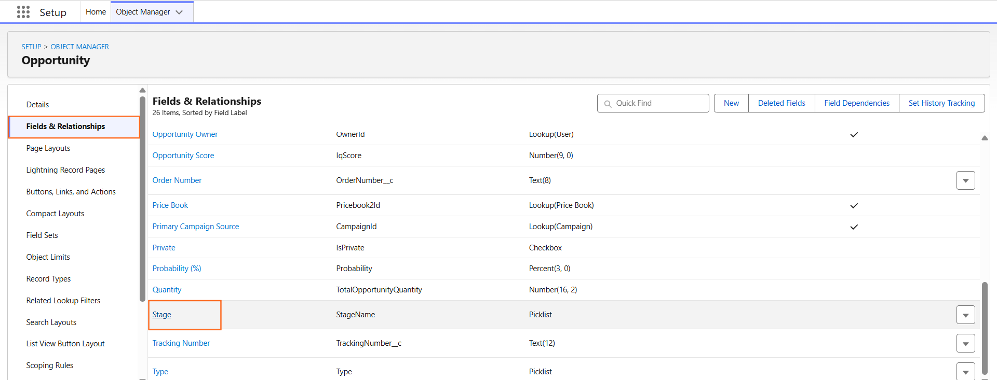Click the field table scroll up arrow

[985, 138]
